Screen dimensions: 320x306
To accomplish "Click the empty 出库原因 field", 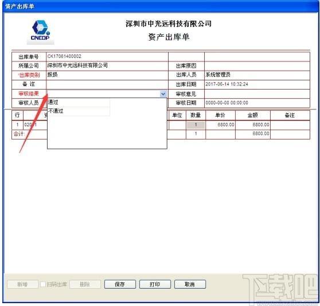I will click(x=257, y=65).
